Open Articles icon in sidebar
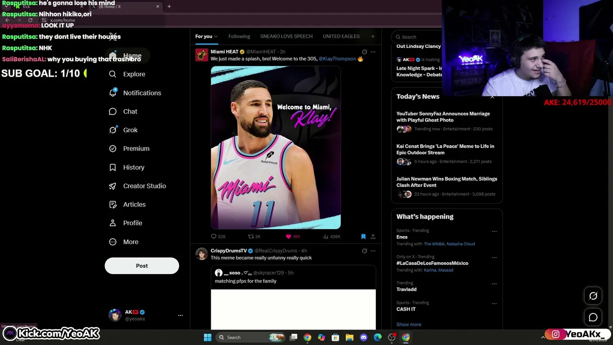 tap(113, 205)
